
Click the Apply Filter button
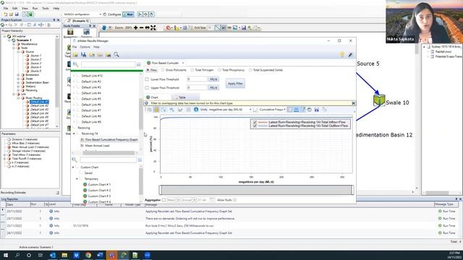click(x=235, y=84)
